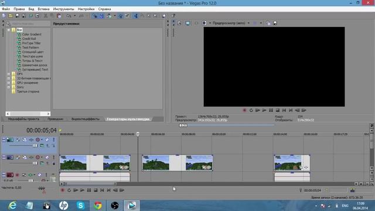Select Титры & Текст generator
Viewport: 375px width, 211px height.
tap(32, 61)
